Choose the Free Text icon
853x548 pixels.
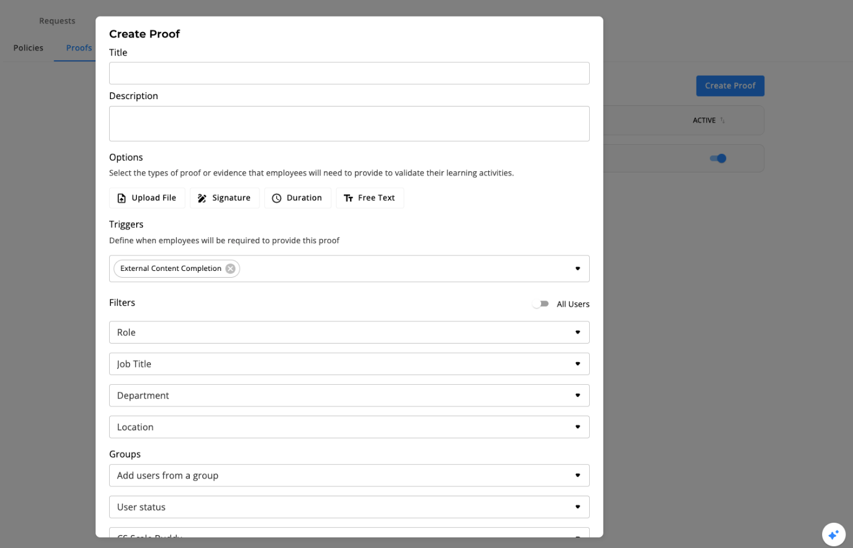click(x=348, y=198)
